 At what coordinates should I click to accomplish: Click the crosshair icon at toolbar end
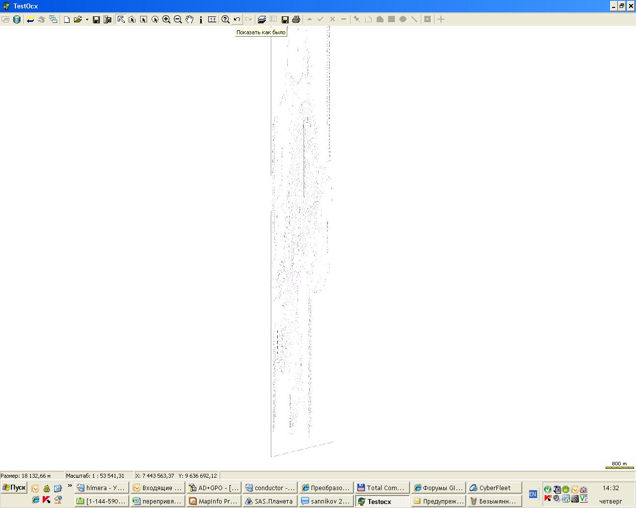click(x=441, y=19)
